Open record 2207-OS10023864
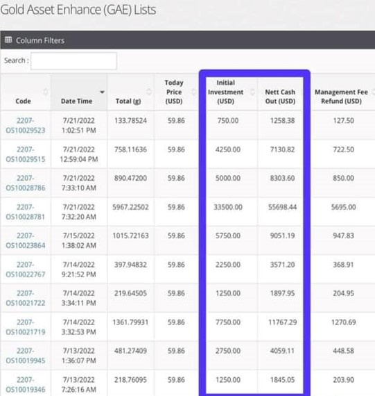This screenshot has width=375, height=396. point(26,240)
